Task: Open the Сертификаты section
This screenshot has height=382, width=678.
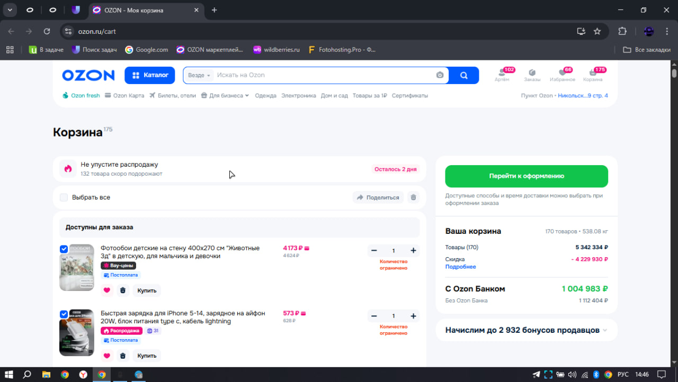Action: click(410, 96)
